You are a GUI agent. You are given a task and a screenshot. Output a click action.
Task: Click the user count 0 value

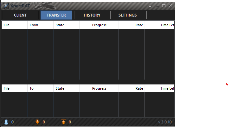point(12,122)
